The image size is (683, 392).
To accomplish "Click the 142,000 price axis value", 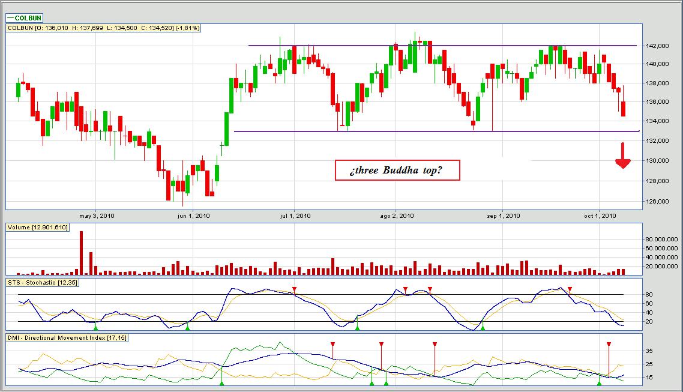I will [657, 46].
